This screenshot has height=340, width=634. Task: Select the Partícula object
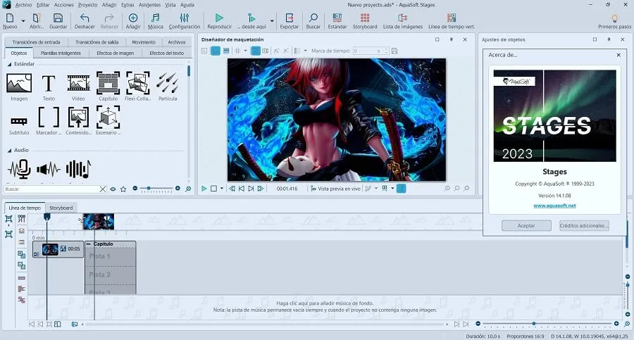pos(168,87)
